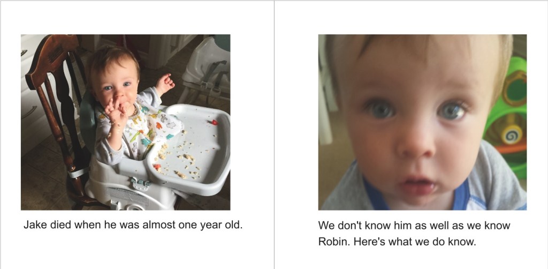Click the "Robin. Here's what we do know." line
The width and height of the screenshot is (548, 269).
click(x=397, y=242)
